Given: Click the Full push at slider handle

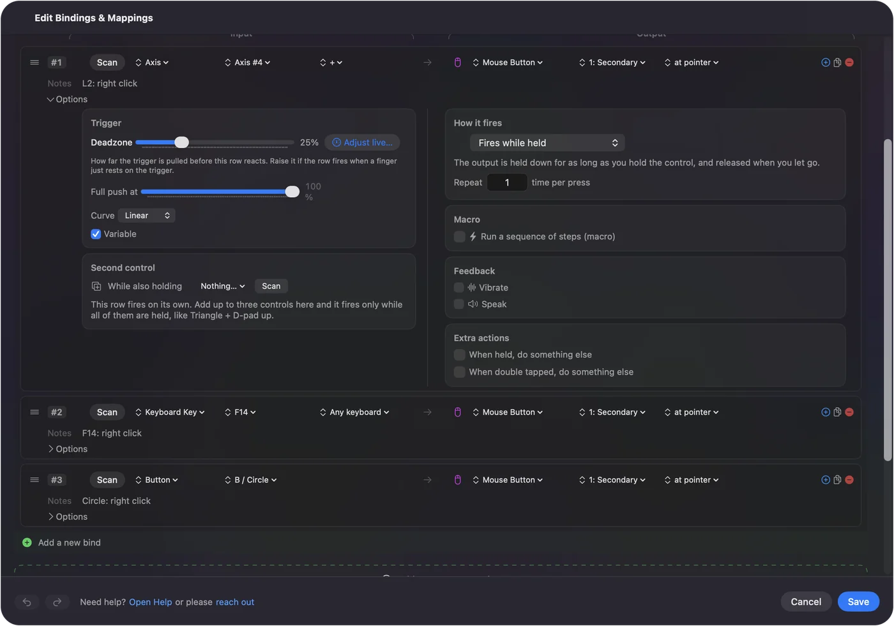Looking at the screenshot, I should pos(292,191).
